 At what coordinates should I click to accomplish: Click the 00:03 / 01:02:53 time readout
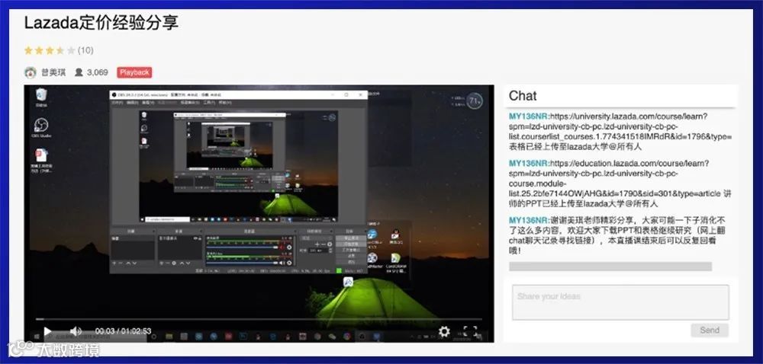pyautogui.click(x=123, y=331)
